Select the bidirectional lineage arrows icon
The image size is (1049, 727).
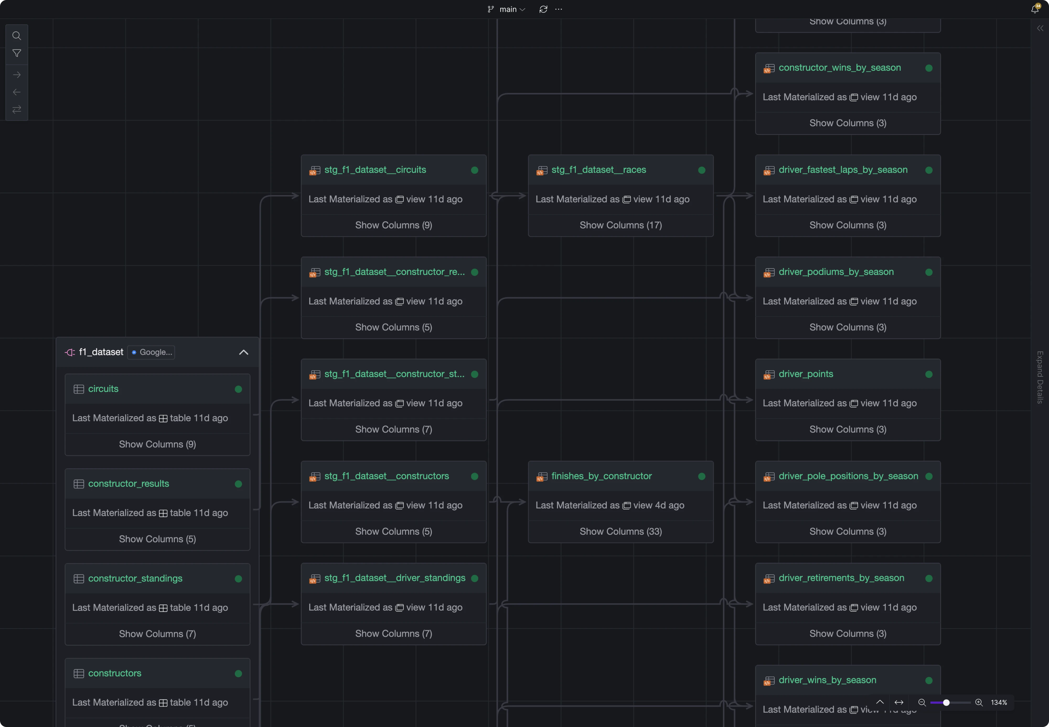point(17,110)
